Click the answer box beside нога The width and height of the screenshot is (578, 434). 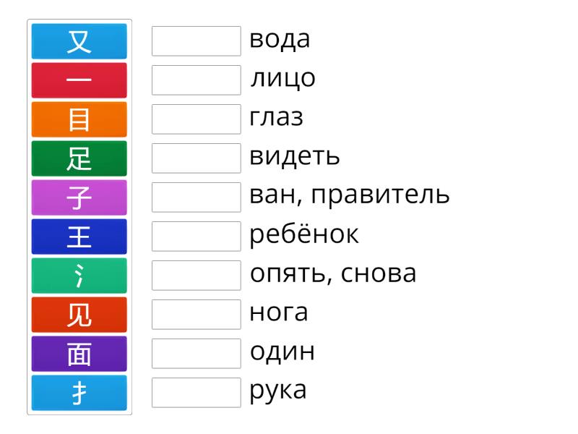click(x=196, y=315)
